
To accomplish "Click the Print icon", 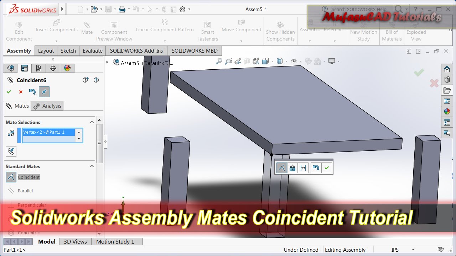I will tap(122, 9).
